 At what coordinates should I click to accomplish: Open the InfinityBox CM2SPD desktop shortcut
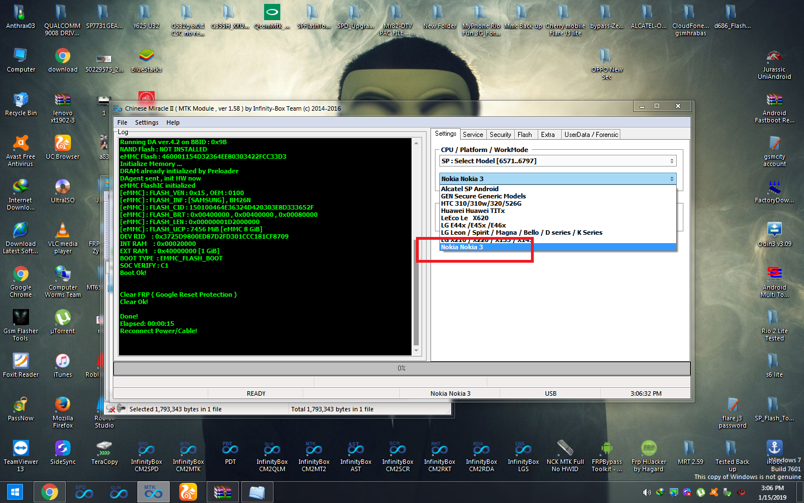(x=146, y=455)
